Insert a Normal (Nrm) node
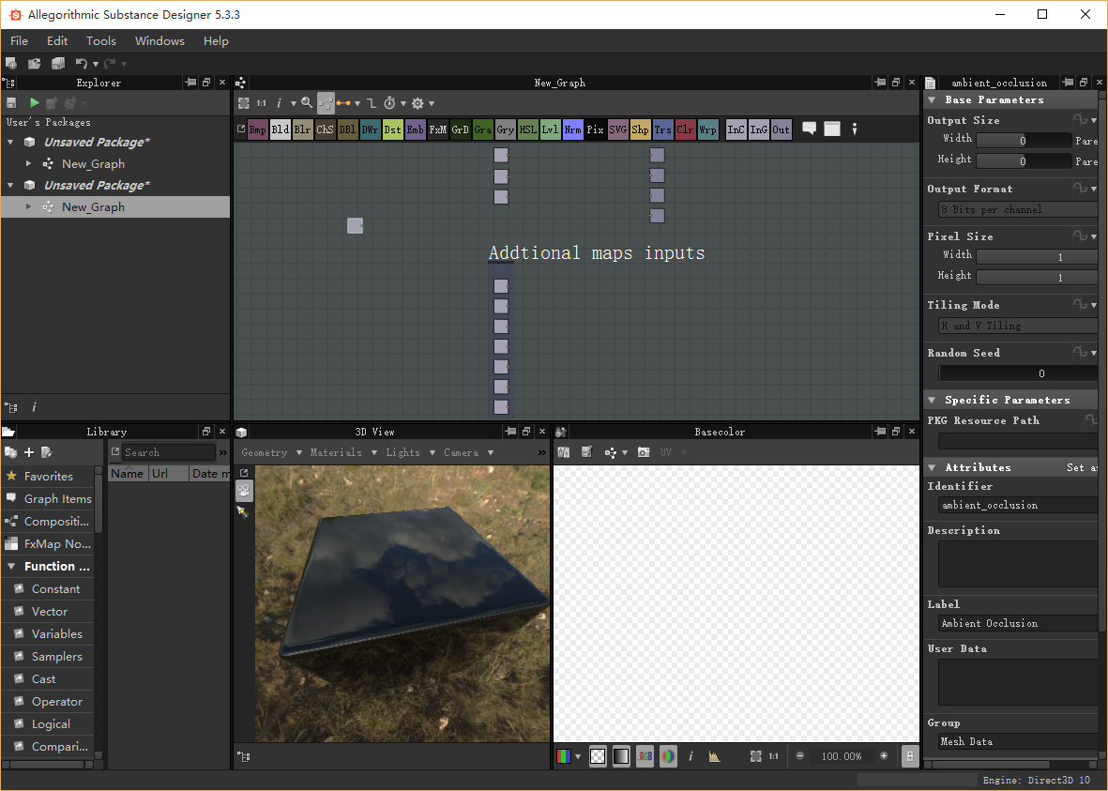This screenshot has height=791, width=1108. (572, 130)
